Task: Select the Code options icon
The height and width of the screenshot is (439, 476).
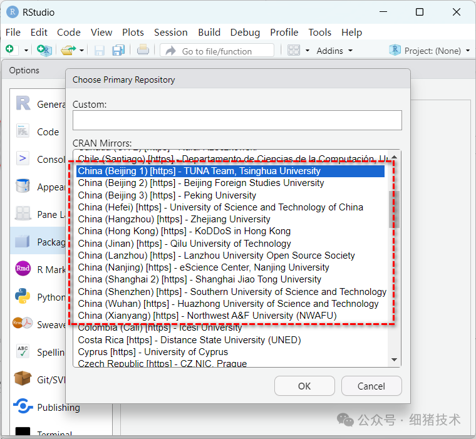Action: [x=23, y=131]
